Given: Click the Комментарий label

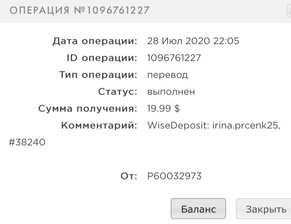Looking at the screenshot, I should (x=99, y=126).
